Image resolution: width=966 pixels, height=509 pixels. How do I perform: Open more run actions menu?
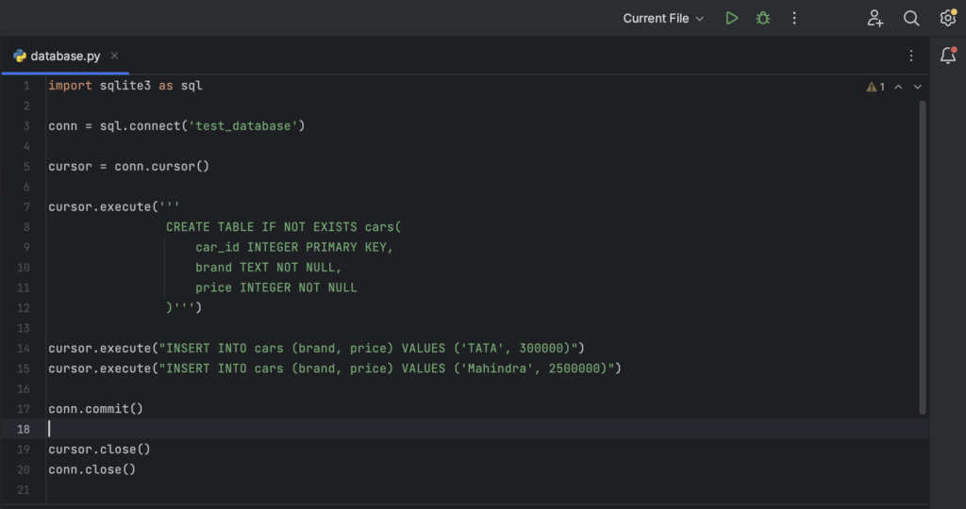pos(794,19)
